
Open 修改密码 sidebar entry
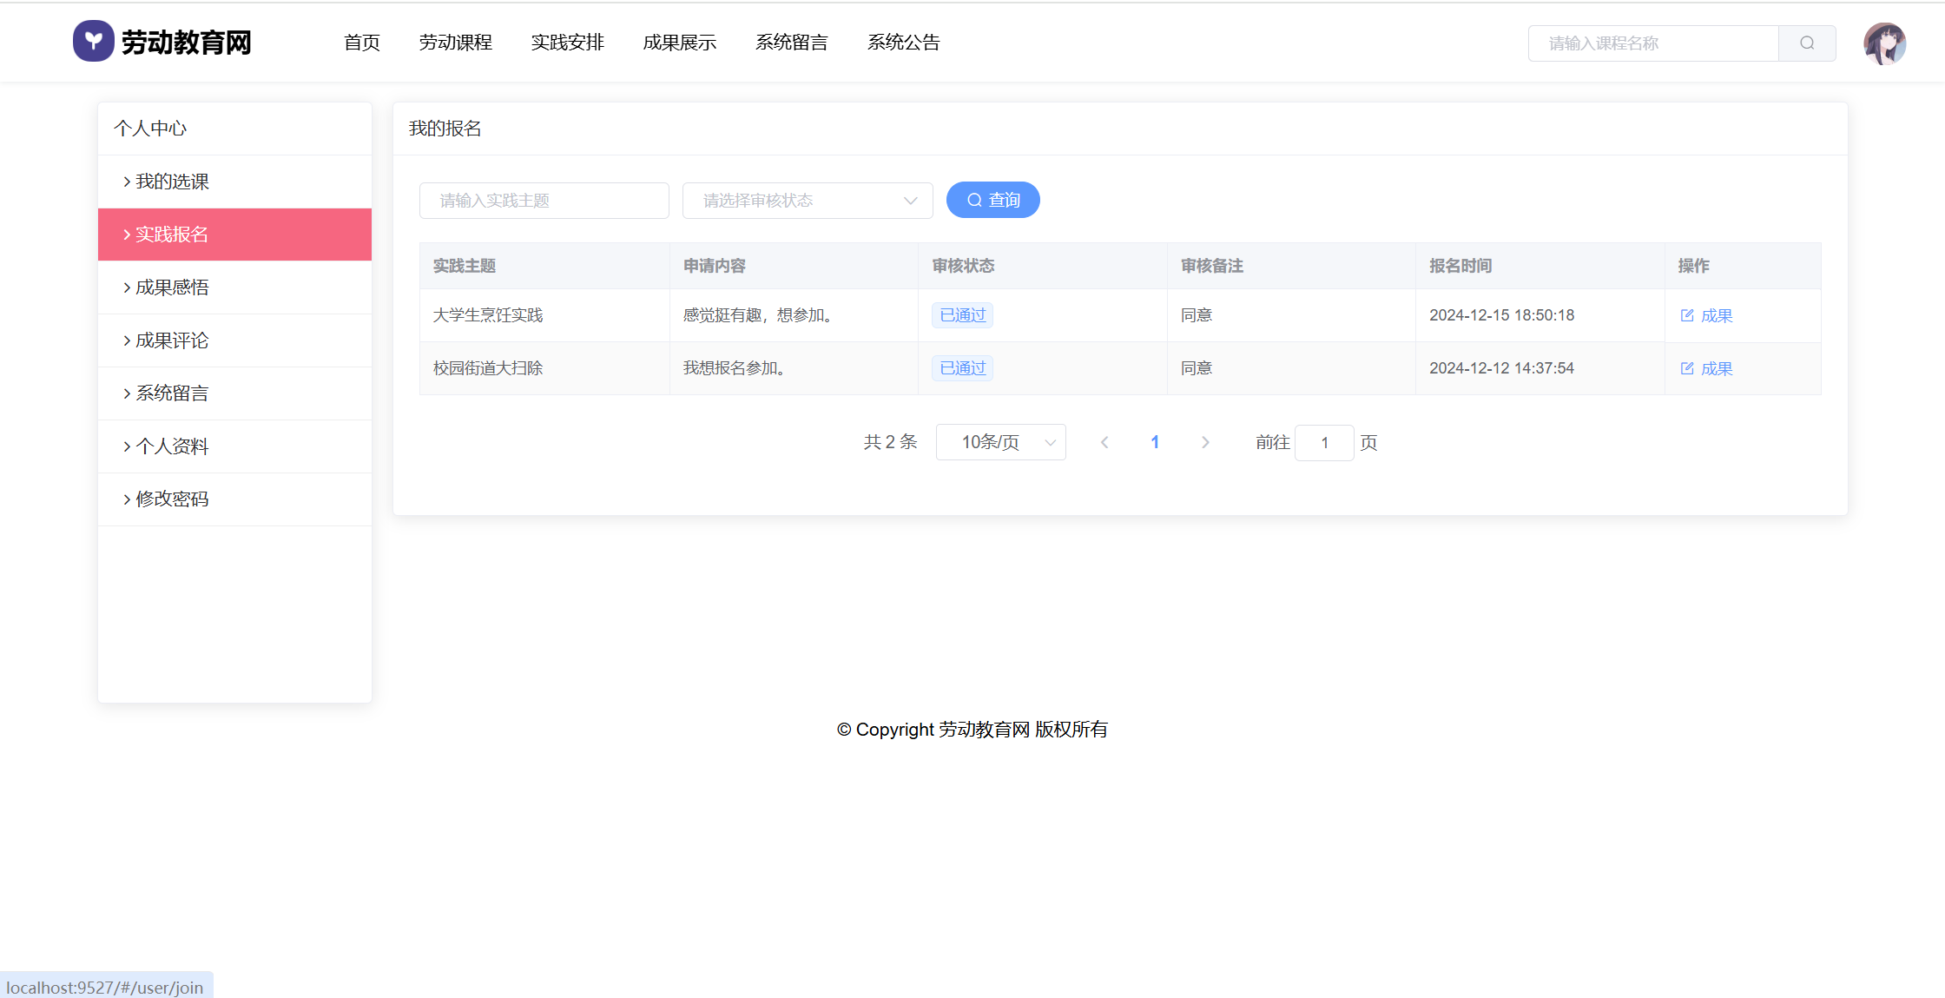(172, 499)
